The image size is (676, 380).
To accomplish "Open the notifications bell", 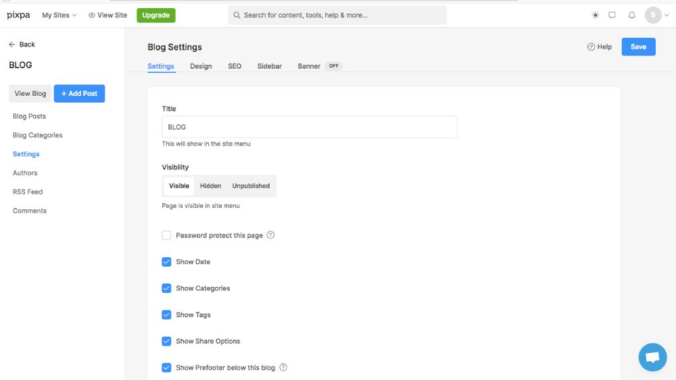I will [632, 15].
